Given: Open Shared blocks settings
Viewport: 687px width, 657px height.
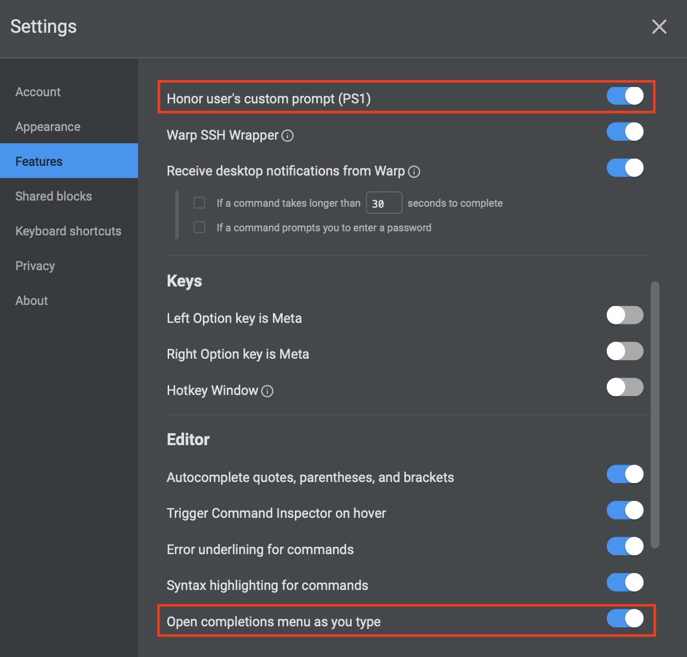Looking at the screenshot, I should (x=69, y=196).
